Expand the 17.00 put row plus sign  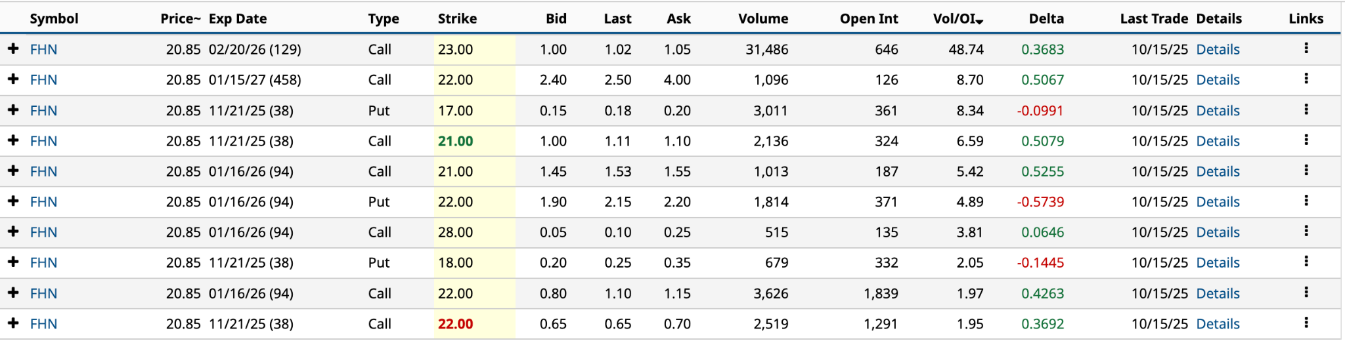(x=13, y=110)
